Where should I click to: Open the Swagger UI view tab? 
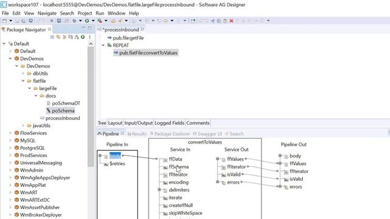[207, 134]
